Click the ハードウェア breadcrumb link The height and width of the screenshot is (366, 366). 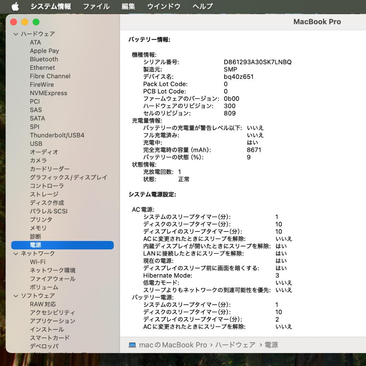click(235, 345)
